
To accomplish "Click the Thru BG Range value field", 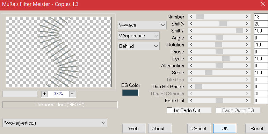I will pos(261,87).
